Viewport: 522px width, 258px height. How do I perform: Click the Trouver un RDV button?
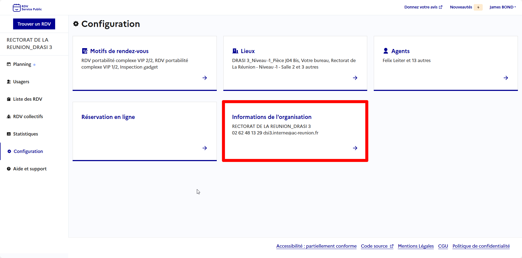click(34, 24)
